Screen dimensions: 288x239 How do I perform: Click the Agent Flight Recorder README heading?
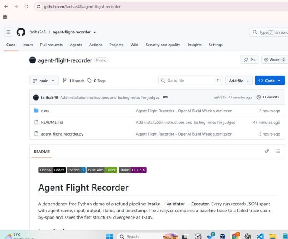click(83, 187)
